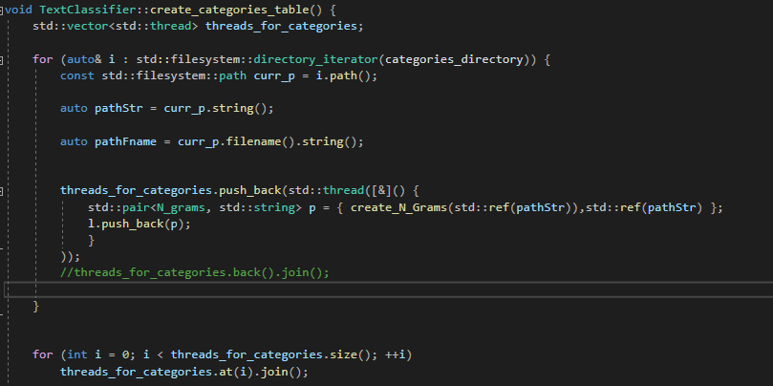Click the size() call
Viewport: 773px width, 386px height.
[350, 354]
